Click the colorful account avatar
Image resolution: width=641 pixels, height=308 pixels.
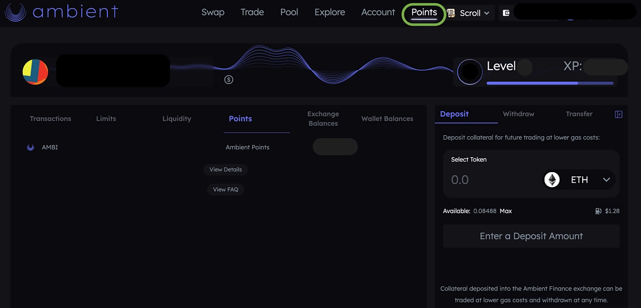coord(35,72)
